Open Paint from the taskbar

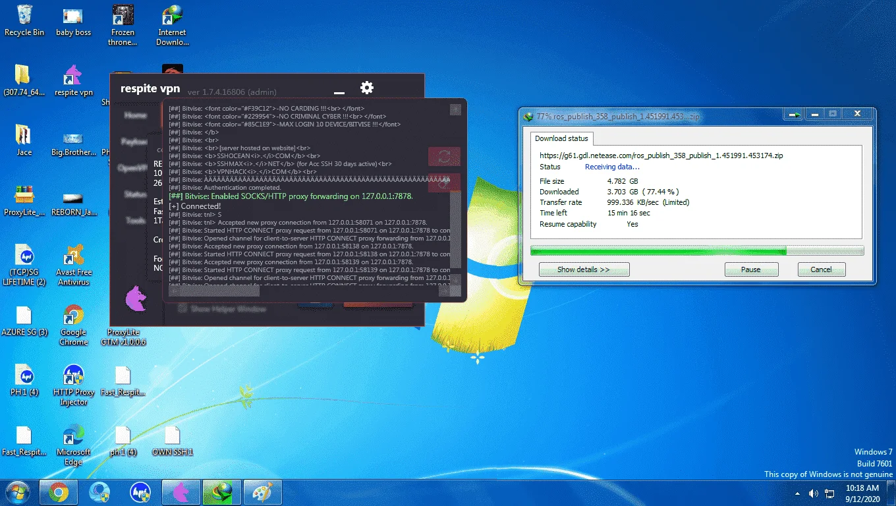263,492
